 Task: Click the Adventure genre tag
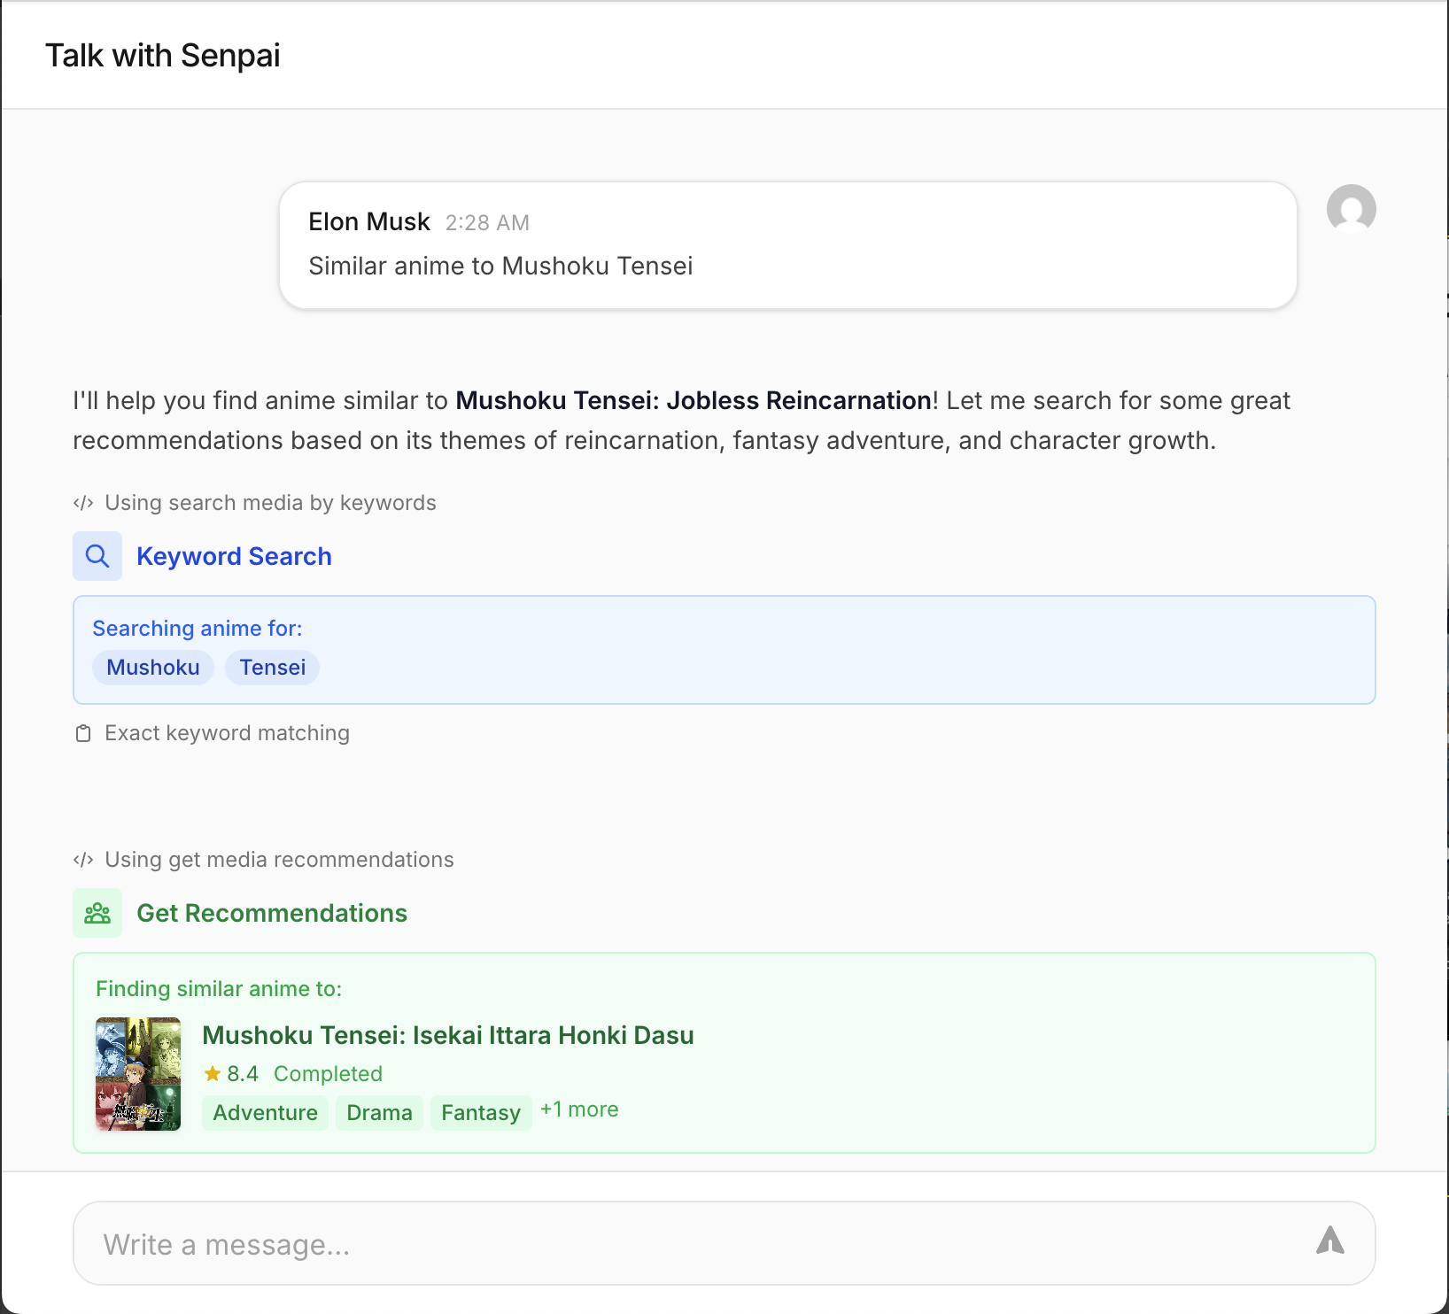coord(265,1112)
